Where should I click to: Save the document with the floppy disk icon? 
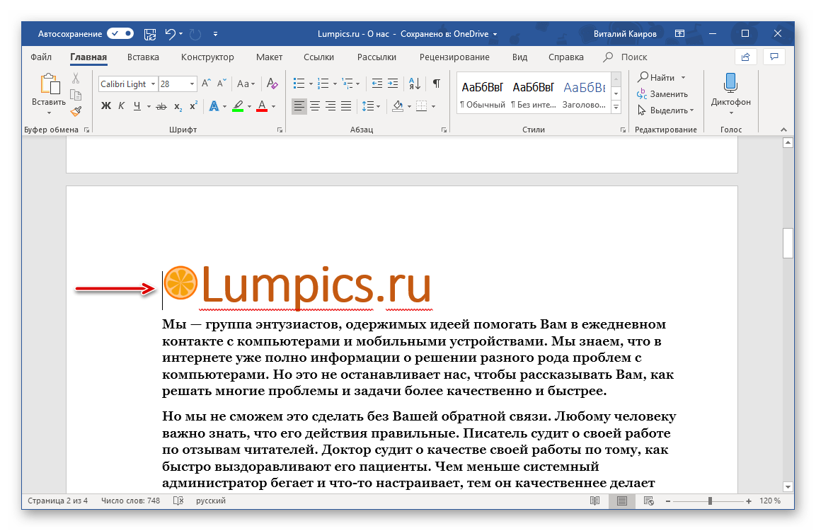[x=150, y=33]
